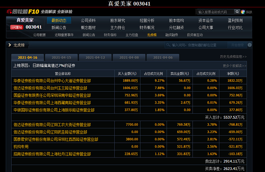Switch to the 2021-04-12 date tab
Screen dimensions: 265x172
click(x=95, y=58)
